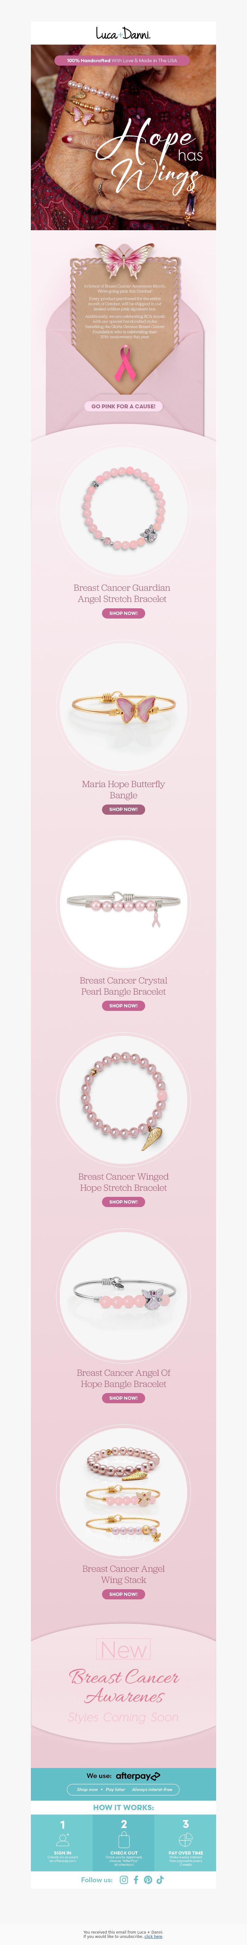The height and width of the screenshot is (1945, 247).
Task: Click the Hope has Wings hero banner
Action: [x=124, y=137]
